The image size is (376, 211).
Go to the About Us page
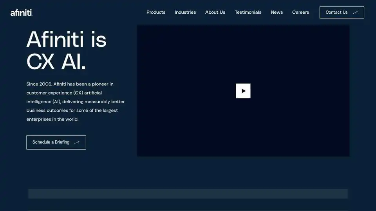pyautogui.click(x=215, y=13)
